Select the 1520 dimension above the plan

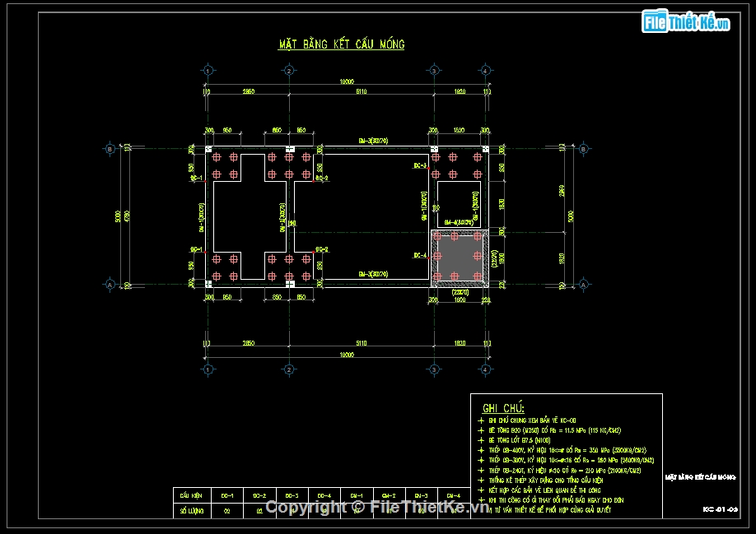(x=459, y=131)
